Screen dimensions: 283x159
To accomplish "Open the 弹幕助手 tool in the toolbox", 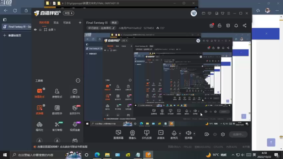I will 40,93.
